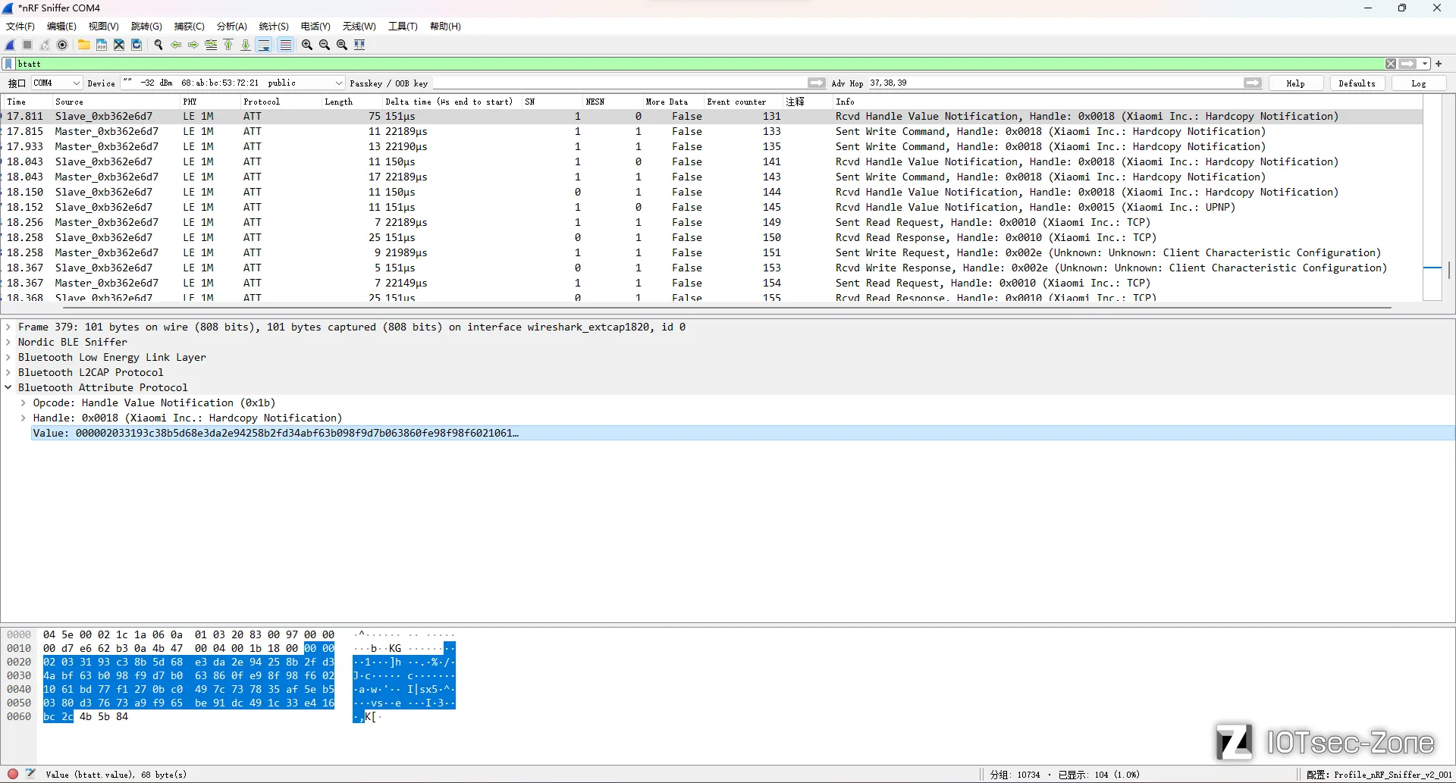Screen dimensions: 1456x783
Task: Save the capture file
Action: coord(102,45)
